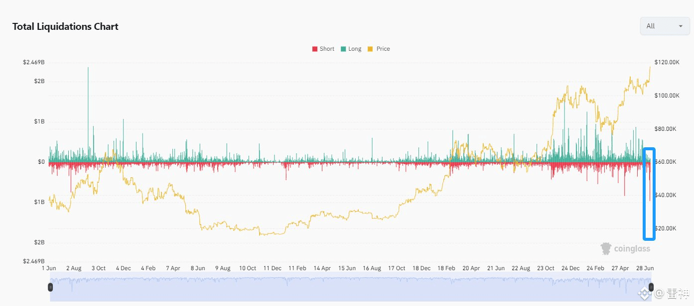Click the yellow Price legend swatch
The image size is (694, 306).
point(370,49)
